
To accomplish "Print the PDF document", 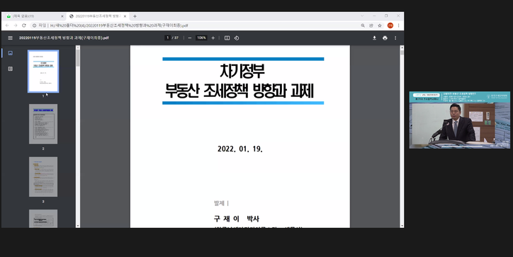I will click(385, 38).
